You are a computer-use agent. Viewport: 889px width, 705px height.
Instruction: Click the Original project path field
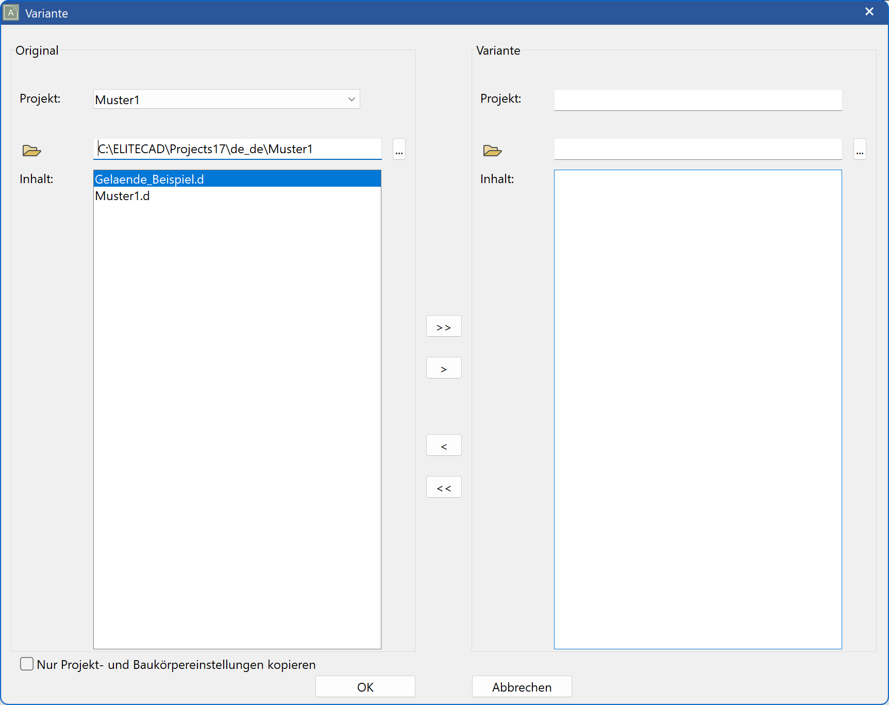pos(237,149)
